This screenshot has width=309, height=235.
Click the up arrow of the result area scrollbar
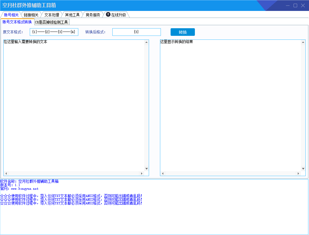pos(303,42)
